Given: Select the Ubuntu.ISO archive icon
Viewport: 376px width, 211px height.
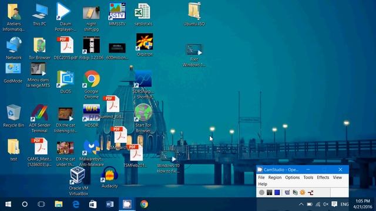Looking at the screenshot, I should [194, 14].
